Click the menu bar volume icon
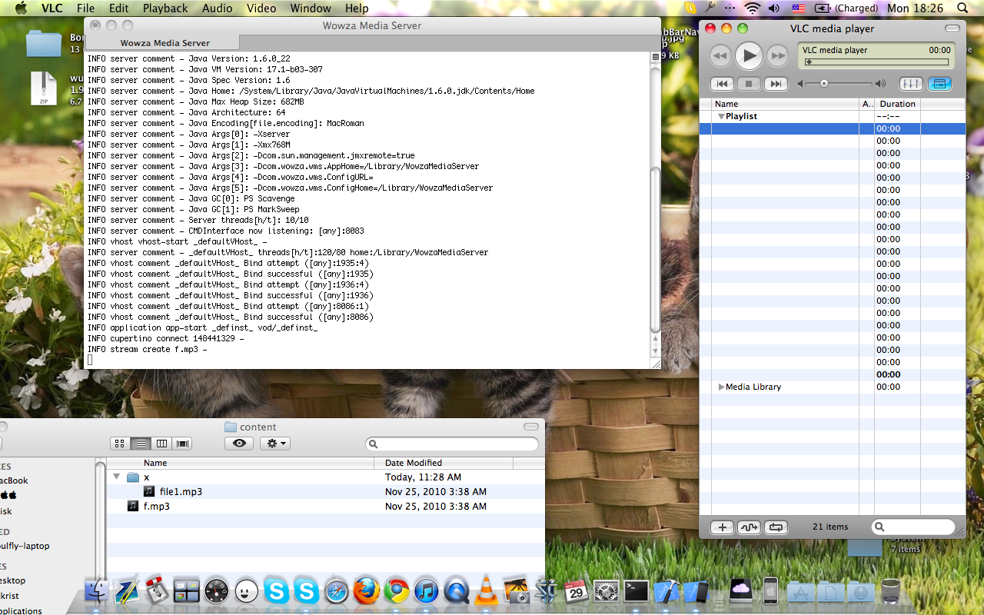This screenshot has width=984, height=615. [x=774, y=8]
